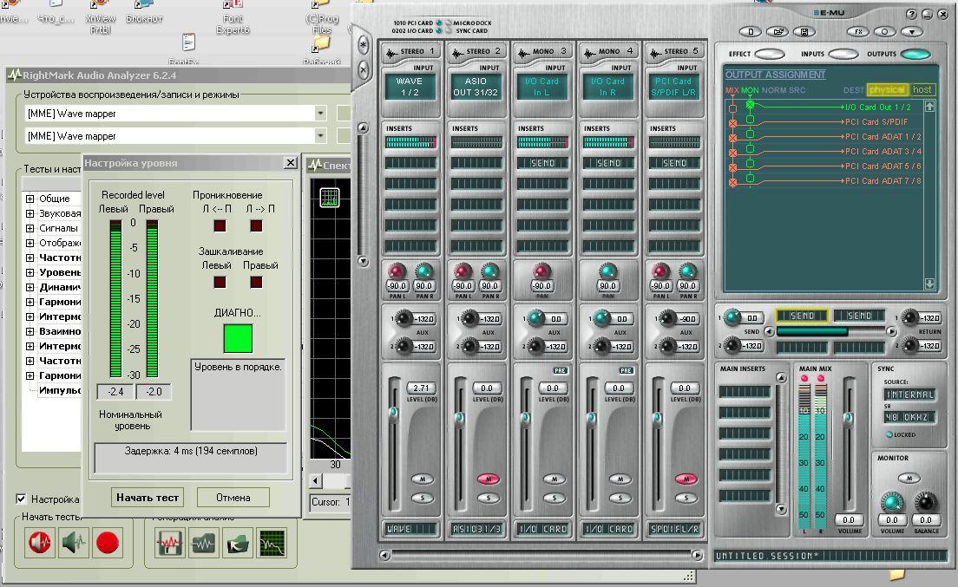This screenshot has width=958, height=587.
Task: Click the round O button in E-MU toolbar
Action: click(x=885, y=32)
